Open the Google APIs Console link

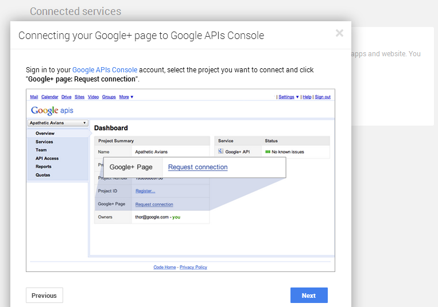pos(104,70)
